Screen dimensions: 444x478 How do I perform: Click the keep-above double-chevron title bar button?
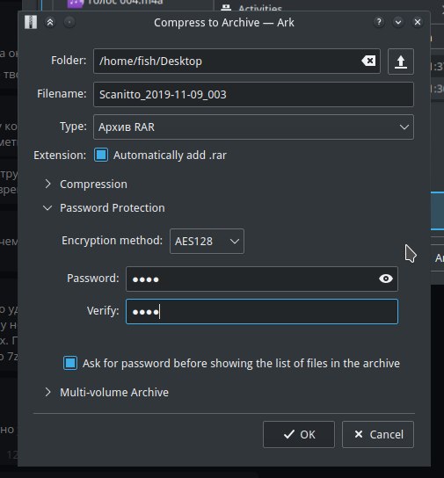tap(50, 22)
